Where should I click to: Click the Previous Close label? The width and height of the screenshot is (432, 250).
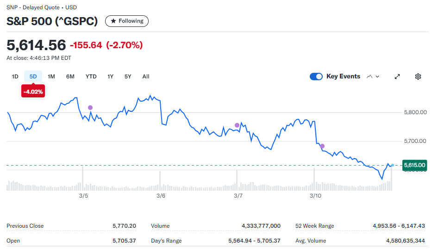coord(25,226)
